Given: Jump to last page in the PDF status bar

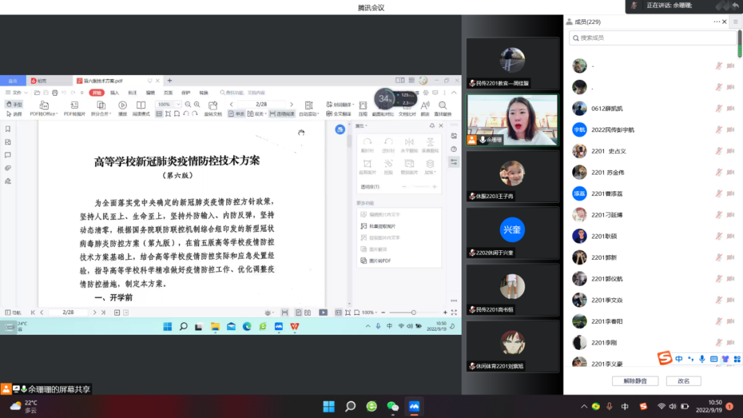Looking at the screenshot, I should point(103,312).
